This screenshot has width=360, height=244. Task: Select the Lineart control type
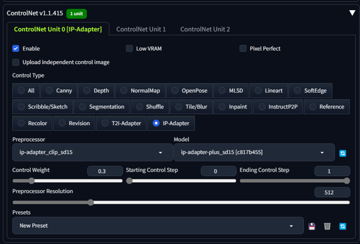coord(269,91)
